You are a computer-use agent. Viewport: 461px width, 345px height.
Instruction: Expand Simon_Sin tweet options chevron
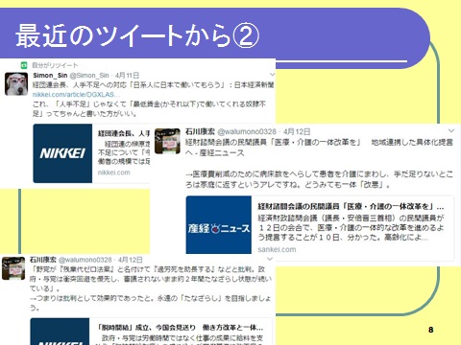coord(272,75)
